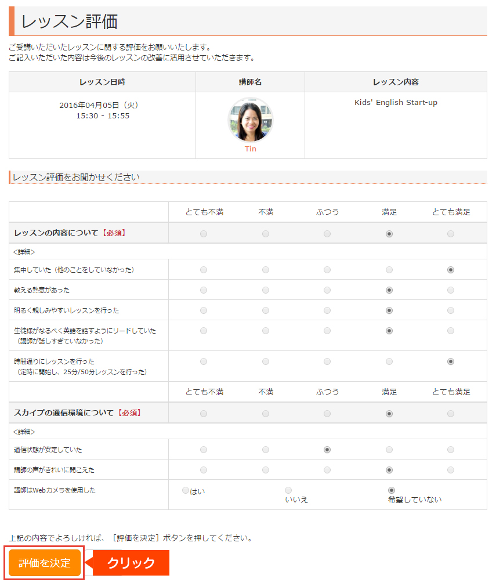496x586 pixels.
Task: Select とても不満 for スカイプの通信環境について
Action: click(x=204, y=414)
